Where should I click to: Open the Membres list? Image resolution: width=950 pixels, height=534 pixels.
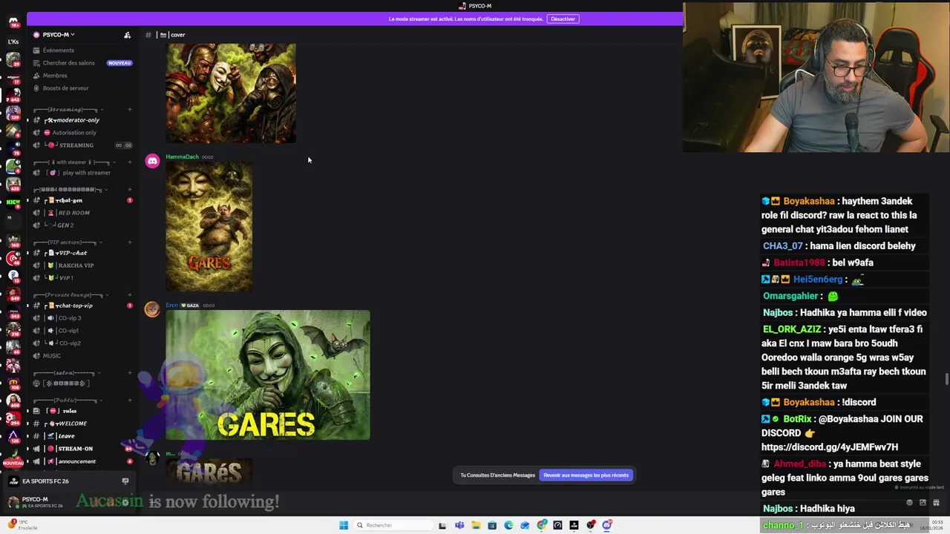(55, 76)
